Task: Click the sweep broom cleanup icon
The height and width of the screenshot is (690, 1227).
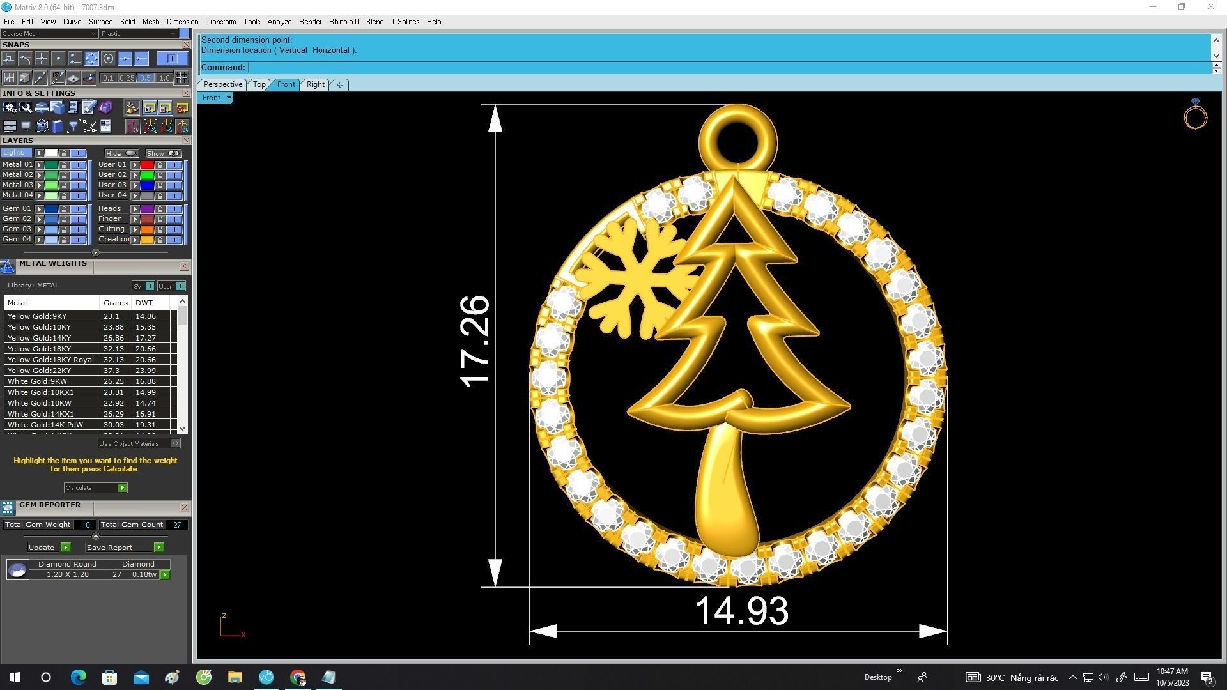Action: (x=132, y=107)
